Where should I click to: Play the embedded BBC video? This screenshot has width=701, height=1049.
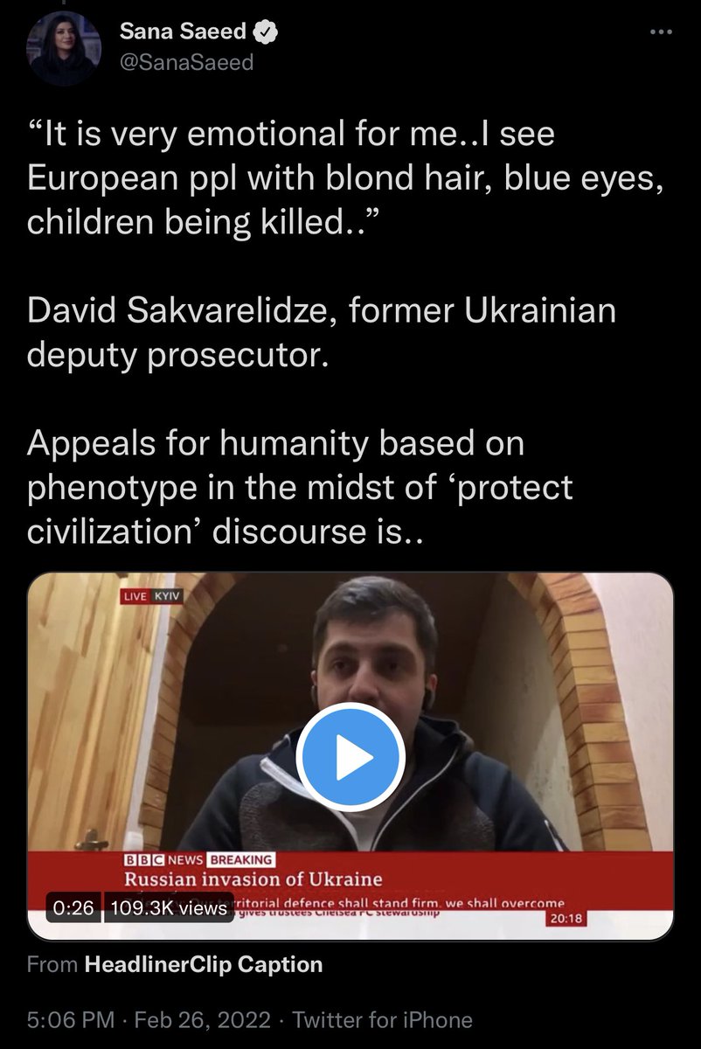[x=350, y=757]
